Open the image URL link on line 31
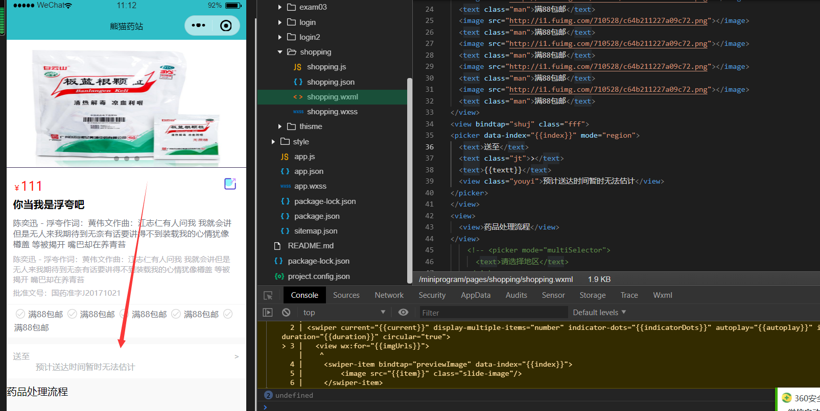The width and height of the screenshot is (820, 411). point(608,90)
